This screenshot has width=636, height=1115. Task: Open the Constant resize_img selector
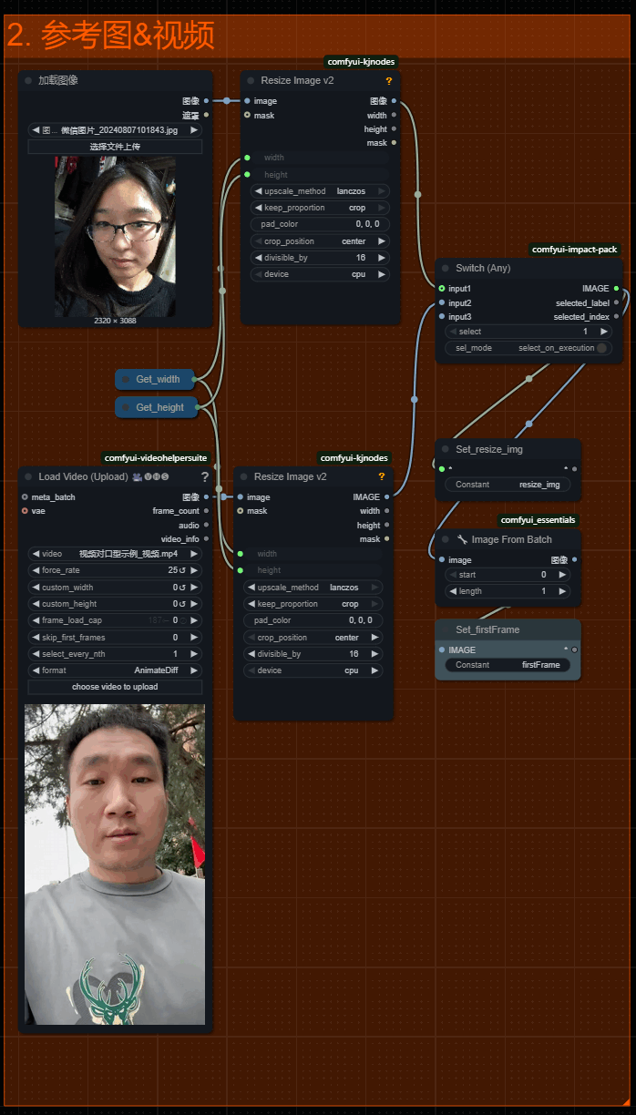pyautogui.click(x=508, y=485)
